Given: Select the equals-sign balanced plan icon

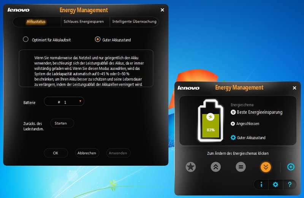Looking at the screenshot, I should pyautogui.click(x=241, y=167).
